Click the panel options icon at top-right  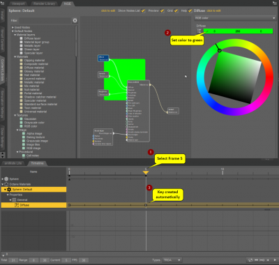click(275, 3)
